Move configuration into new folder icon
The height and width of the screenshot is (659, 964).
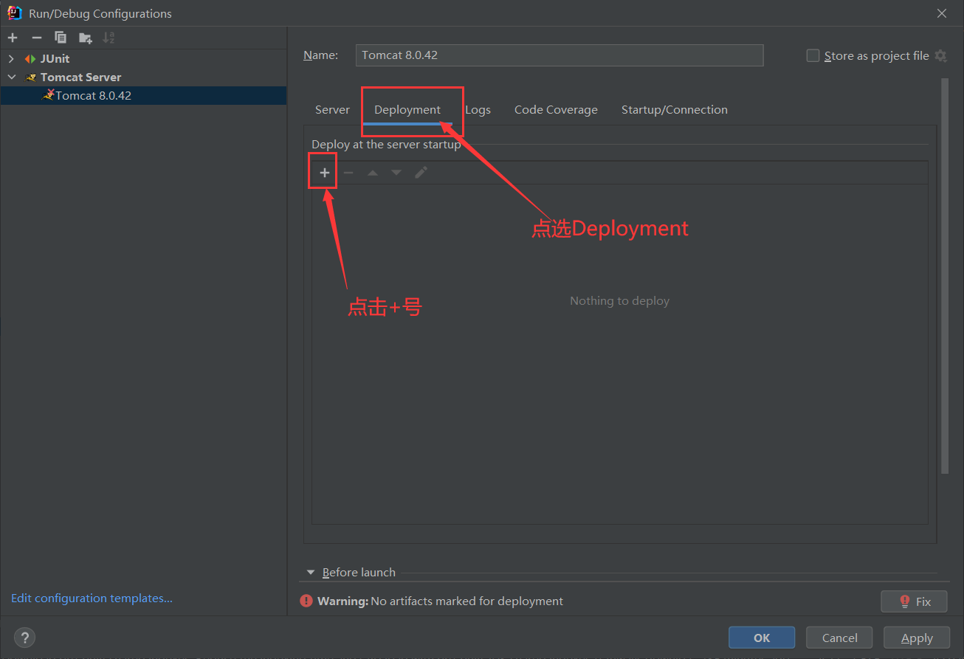(86, 38)
